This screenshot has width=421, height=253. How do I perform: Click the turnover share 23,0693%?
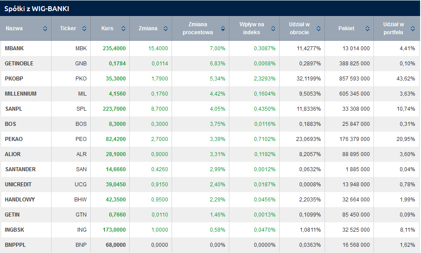pyautogui.click(x=309, y=139)
